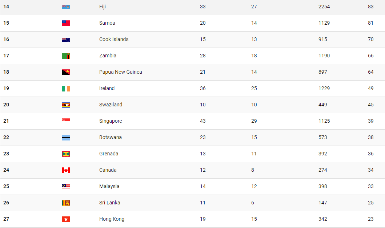The height and width of the screenshot is (228, 385).
Task: Click the Fiji flag icon
Action: pyautogui.click(x=66, y=7)
